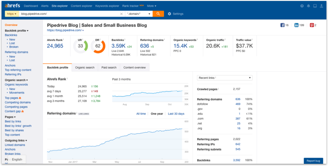Open the https protocol dropdown
The height and width of the screenshot is (166, 328).
(12, 14)
